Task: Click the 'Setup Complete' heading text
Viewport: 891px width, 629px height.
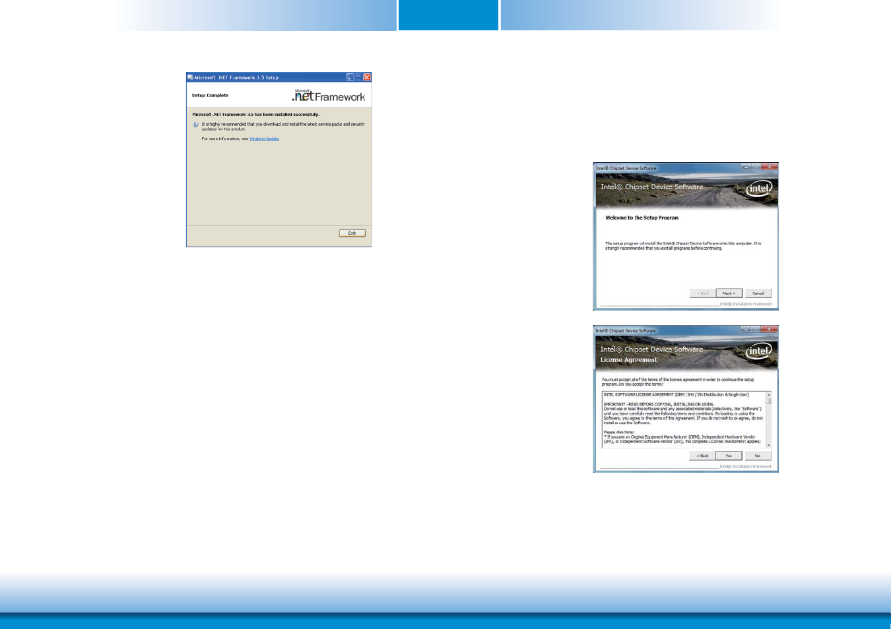Action: point(210,96)
